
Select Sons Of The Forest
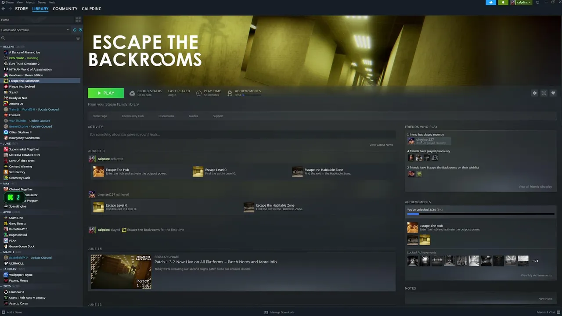tap(22, 161)
